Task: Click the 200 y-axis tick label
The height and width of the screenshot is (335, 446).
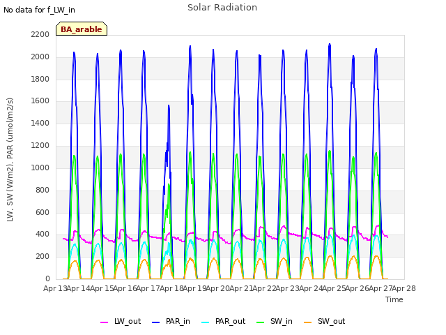Action: coord(43,257)
